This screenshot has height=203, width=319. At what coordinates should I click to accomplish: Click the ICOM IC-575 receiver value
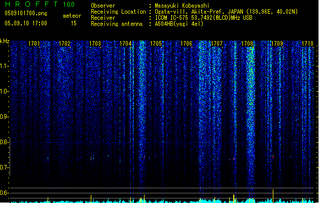point(203,18)
